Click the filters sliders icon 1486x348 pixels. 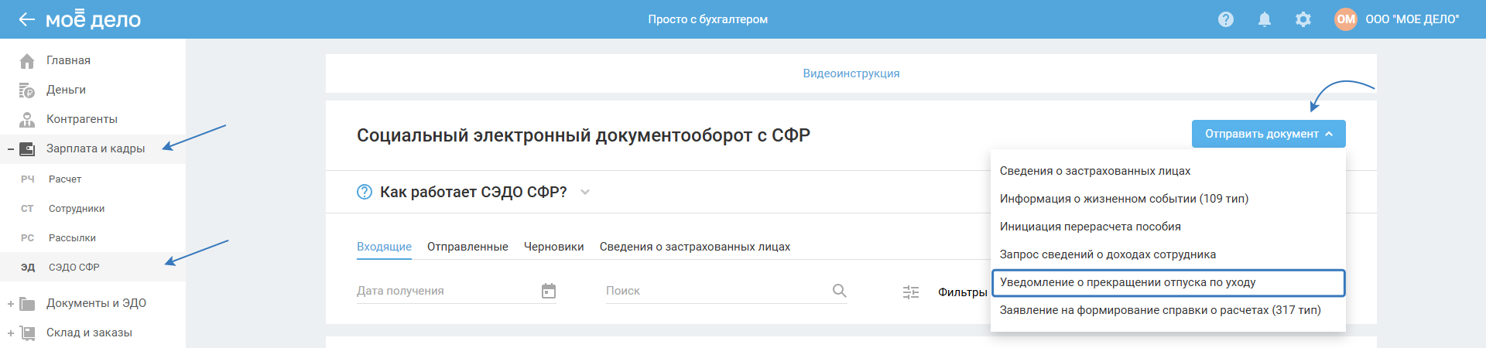pyautogui.click(x=911, y=292)
